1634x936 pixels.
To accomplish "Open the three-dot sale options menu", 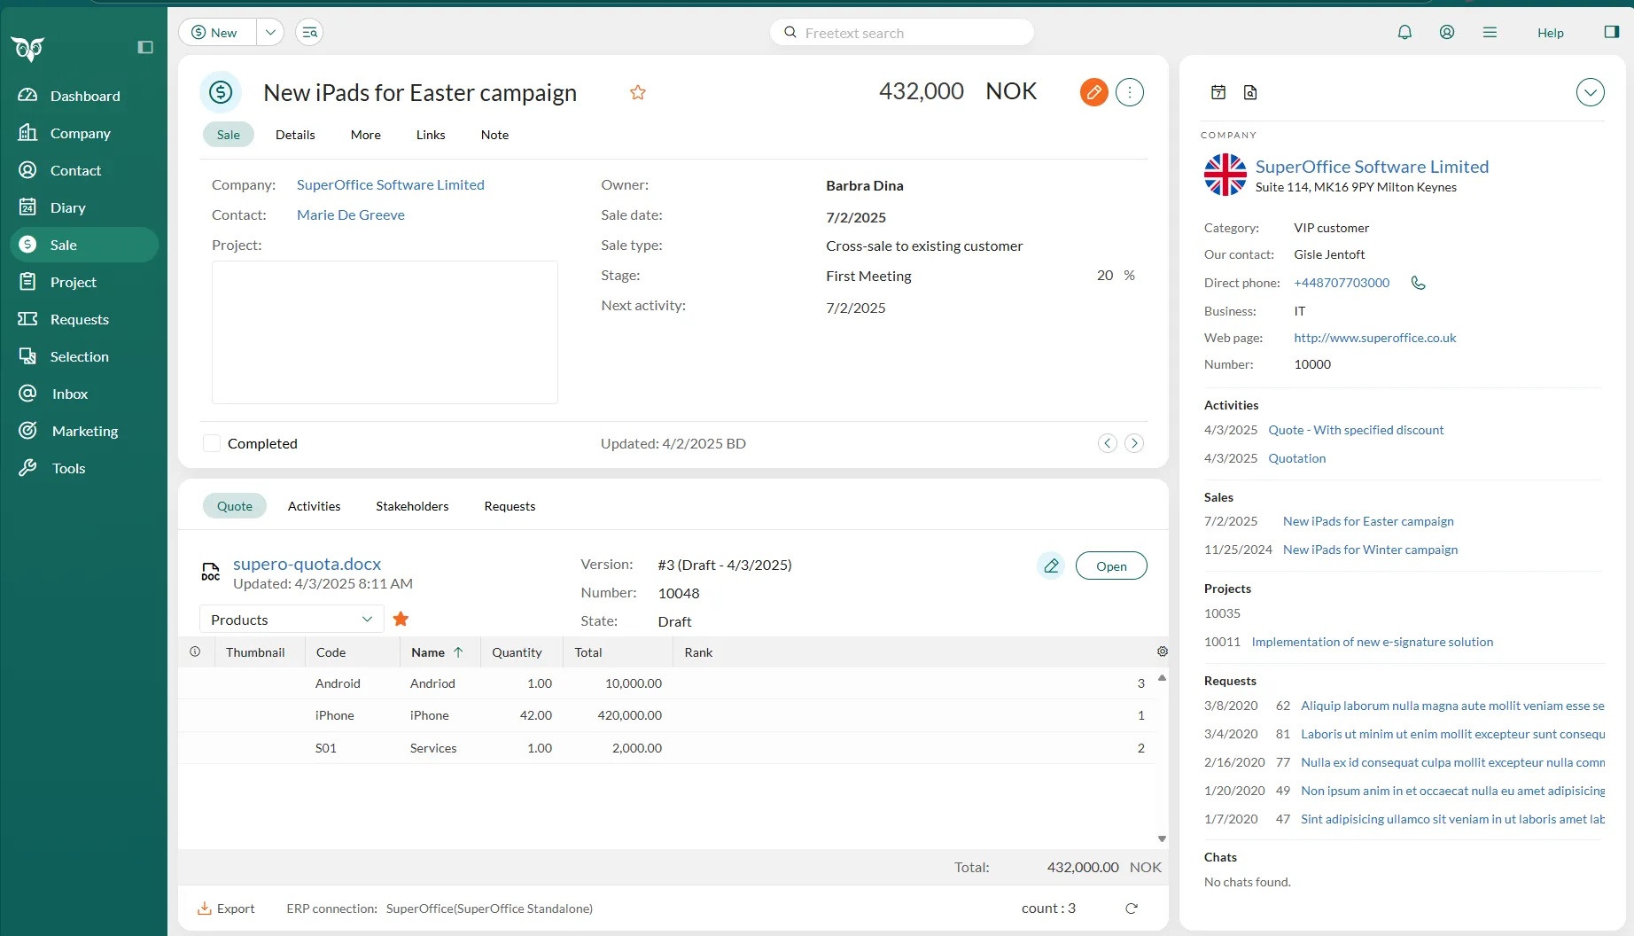I will click(1130, 92).
